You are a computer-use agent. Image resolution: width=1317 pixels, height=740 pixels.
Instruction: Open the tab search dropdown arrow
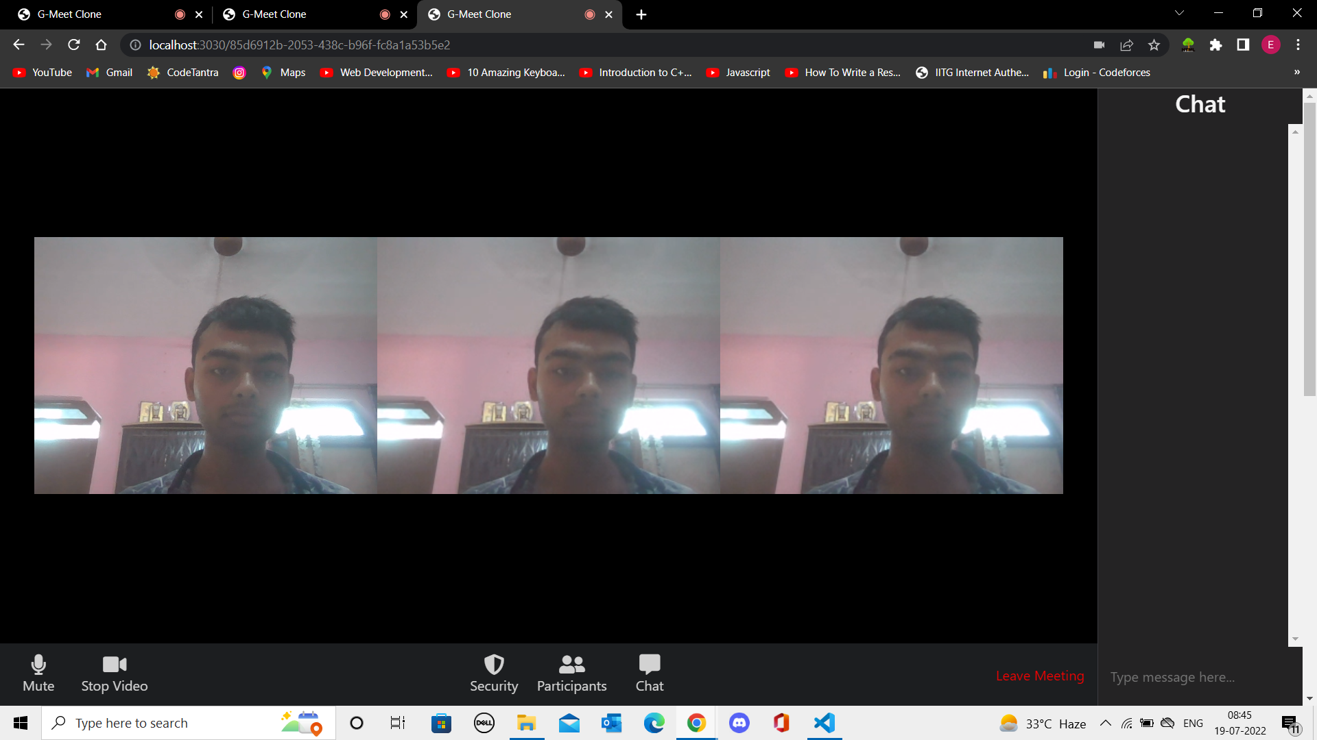pyautogui.click(x=1179, y=14)
